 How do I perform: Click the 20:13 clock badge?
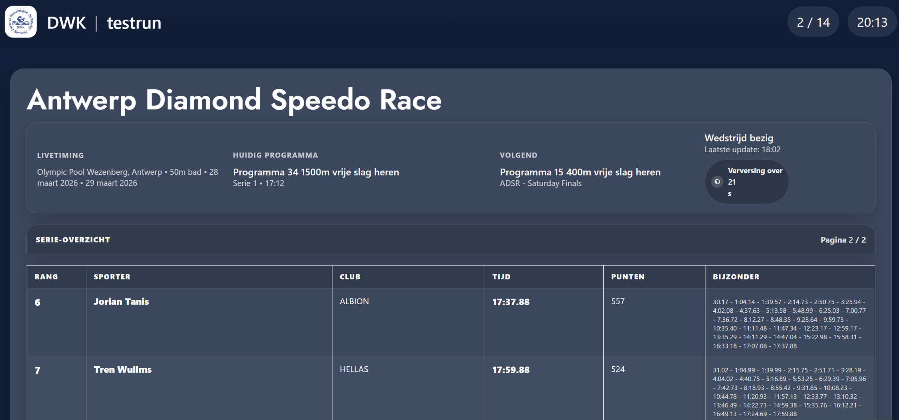click(x=872, y=22)
